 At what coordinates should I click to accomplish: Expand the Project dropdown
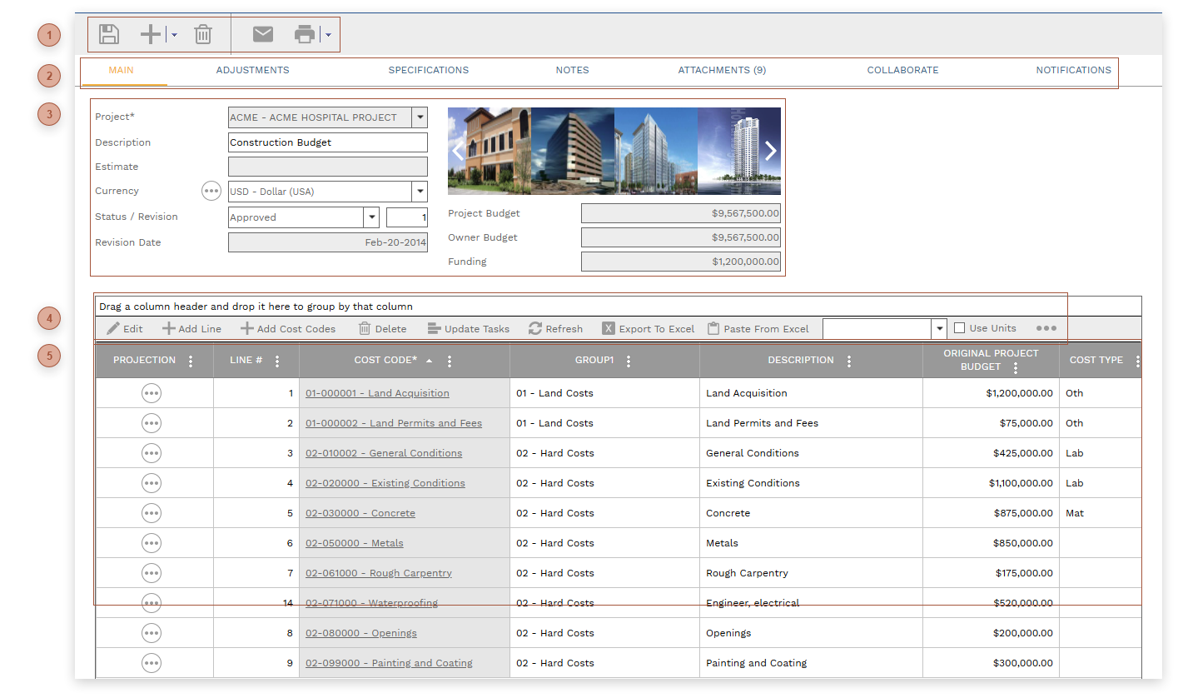pos(420,117)
